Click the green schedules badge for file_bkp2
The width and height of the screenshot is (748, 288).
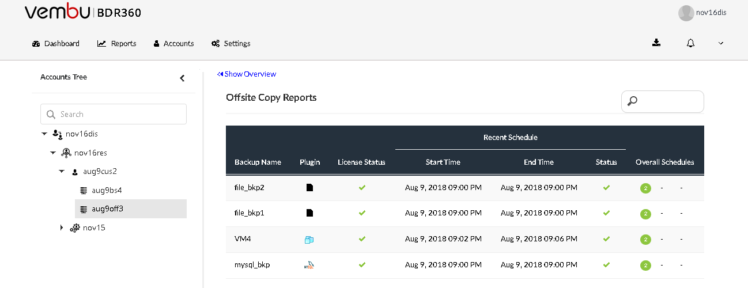[645, 188]
